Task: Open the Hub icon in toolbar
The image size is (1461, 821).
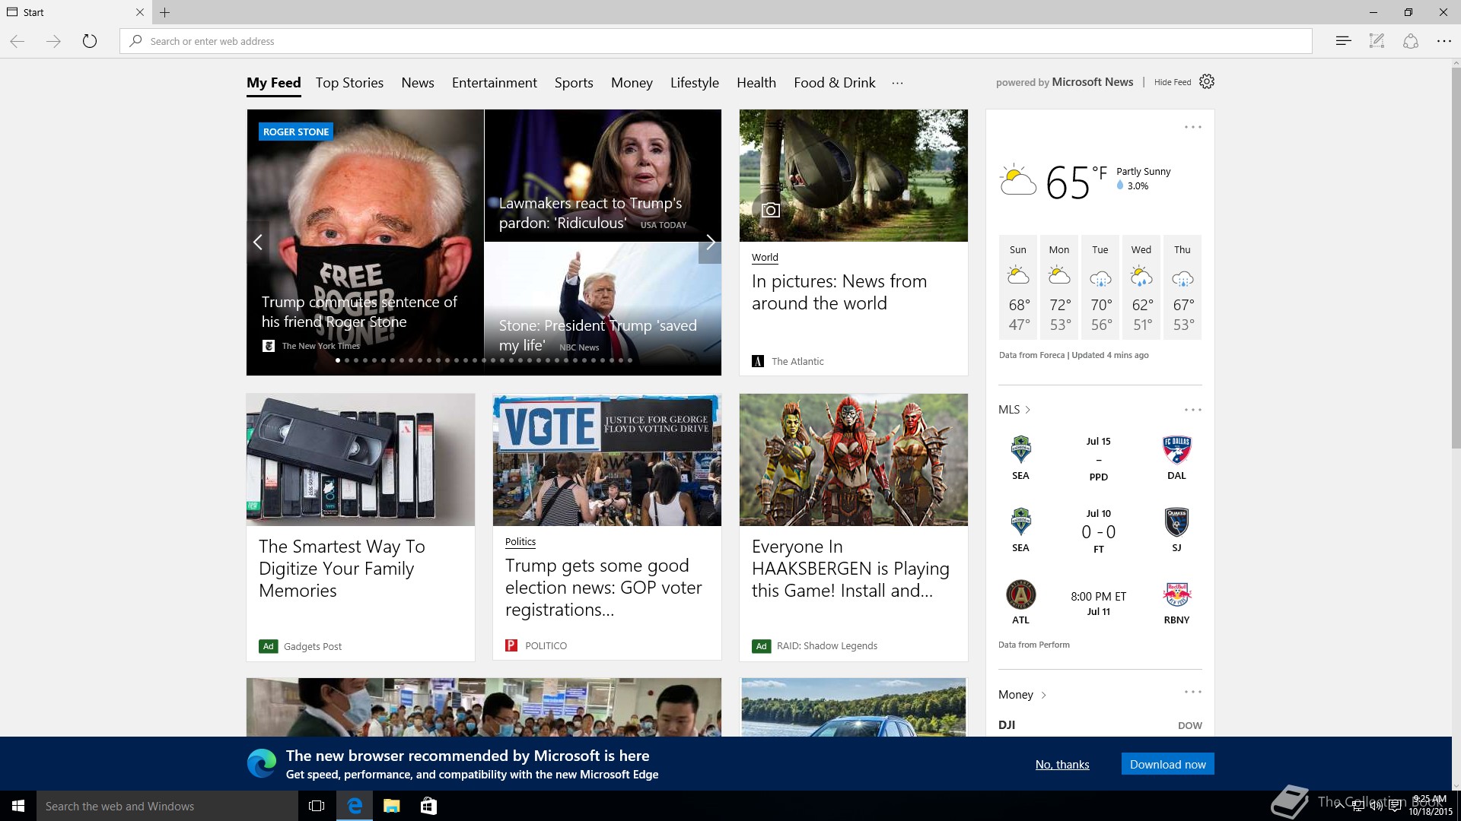Action: pos(1343,41)
